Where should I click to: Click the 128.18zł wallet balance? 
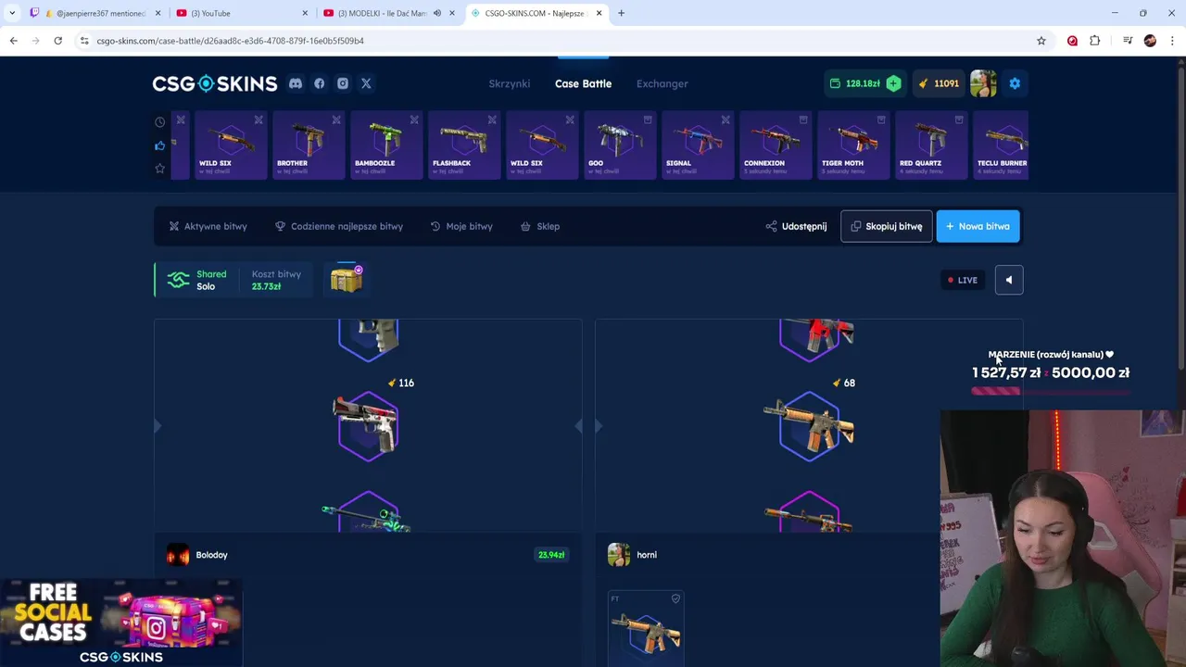[854, 83]
